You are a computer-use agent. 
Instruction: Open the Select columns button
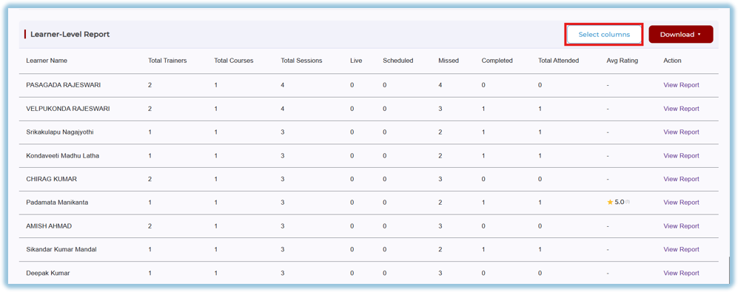point(604,34)
